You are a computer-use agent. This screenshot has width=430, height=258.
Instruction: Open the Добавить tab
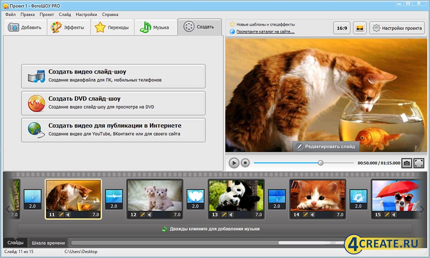pos(25,27)
